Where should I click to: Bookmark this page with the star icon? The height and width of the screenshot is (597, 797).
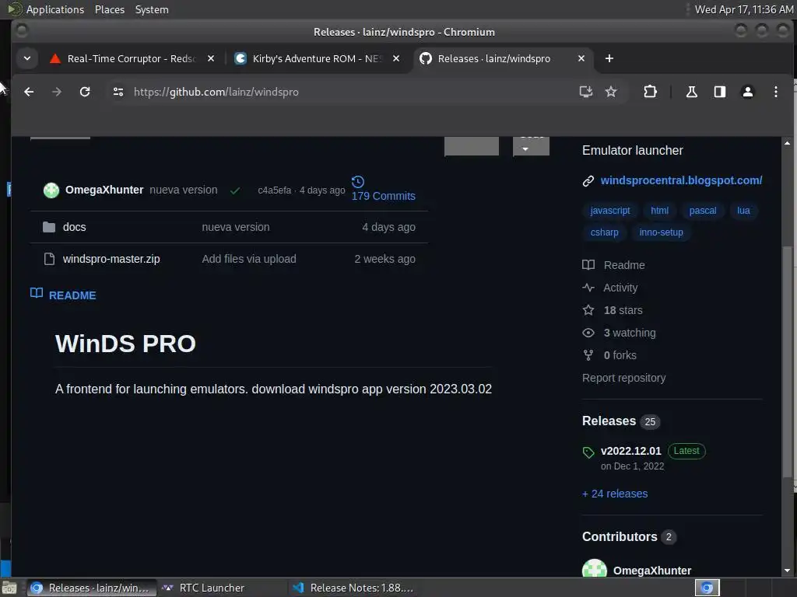611,92
